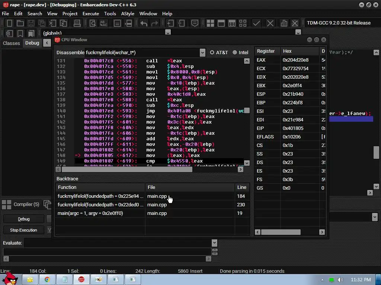This screenshot has width=381, height=285.
Task: Click the Function column header in Backtrace
Action: [x=100, y=187]
